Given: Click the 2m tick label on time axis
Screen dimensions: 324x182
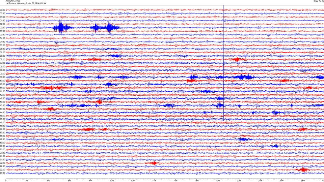Looking at the screenshot, I should (27, 181).
